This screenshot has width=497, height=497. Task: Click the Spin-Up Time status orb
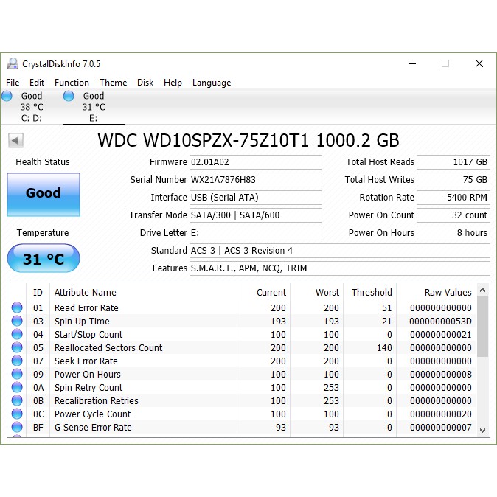click(17, 322)
